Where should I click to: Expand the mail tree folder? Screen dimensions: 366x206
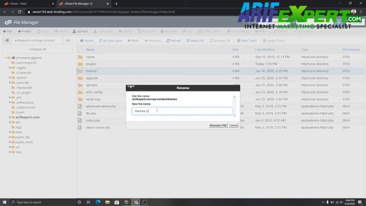pos(10,132)
